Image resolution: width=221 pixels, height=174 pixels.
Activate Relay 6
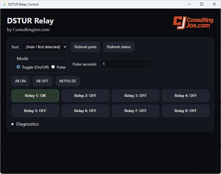pyautogui.click(x=85, y=111)
